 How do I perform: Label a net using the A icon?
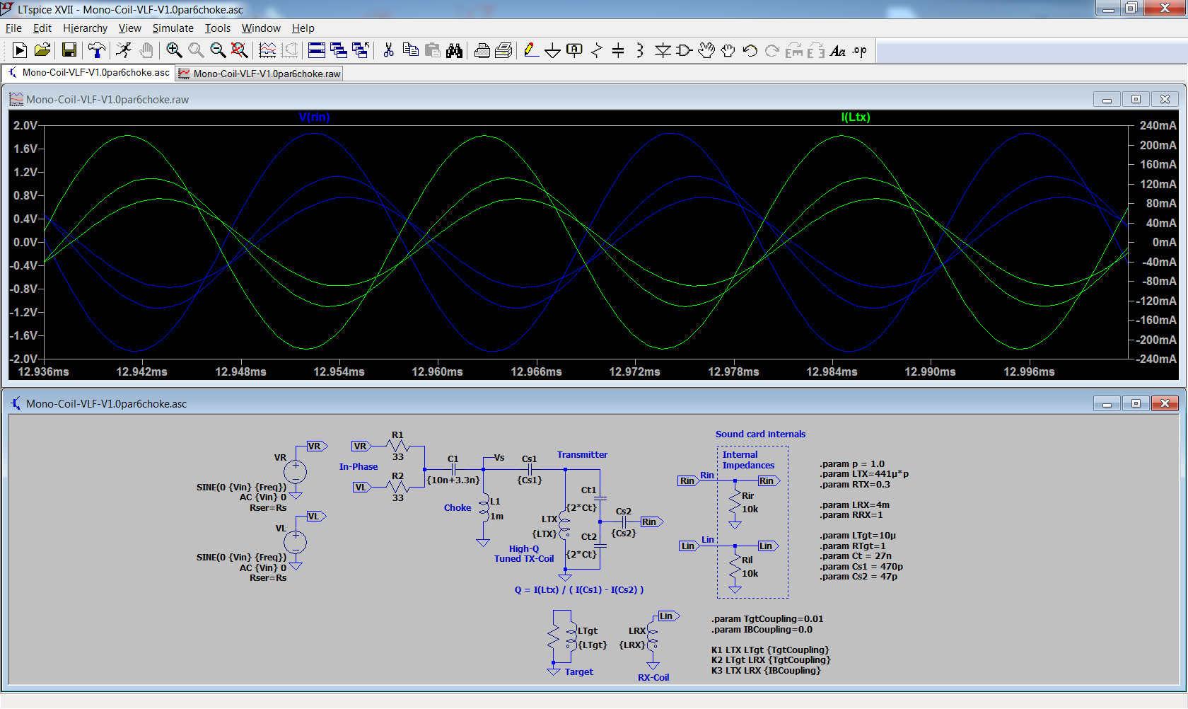(574, 50)
